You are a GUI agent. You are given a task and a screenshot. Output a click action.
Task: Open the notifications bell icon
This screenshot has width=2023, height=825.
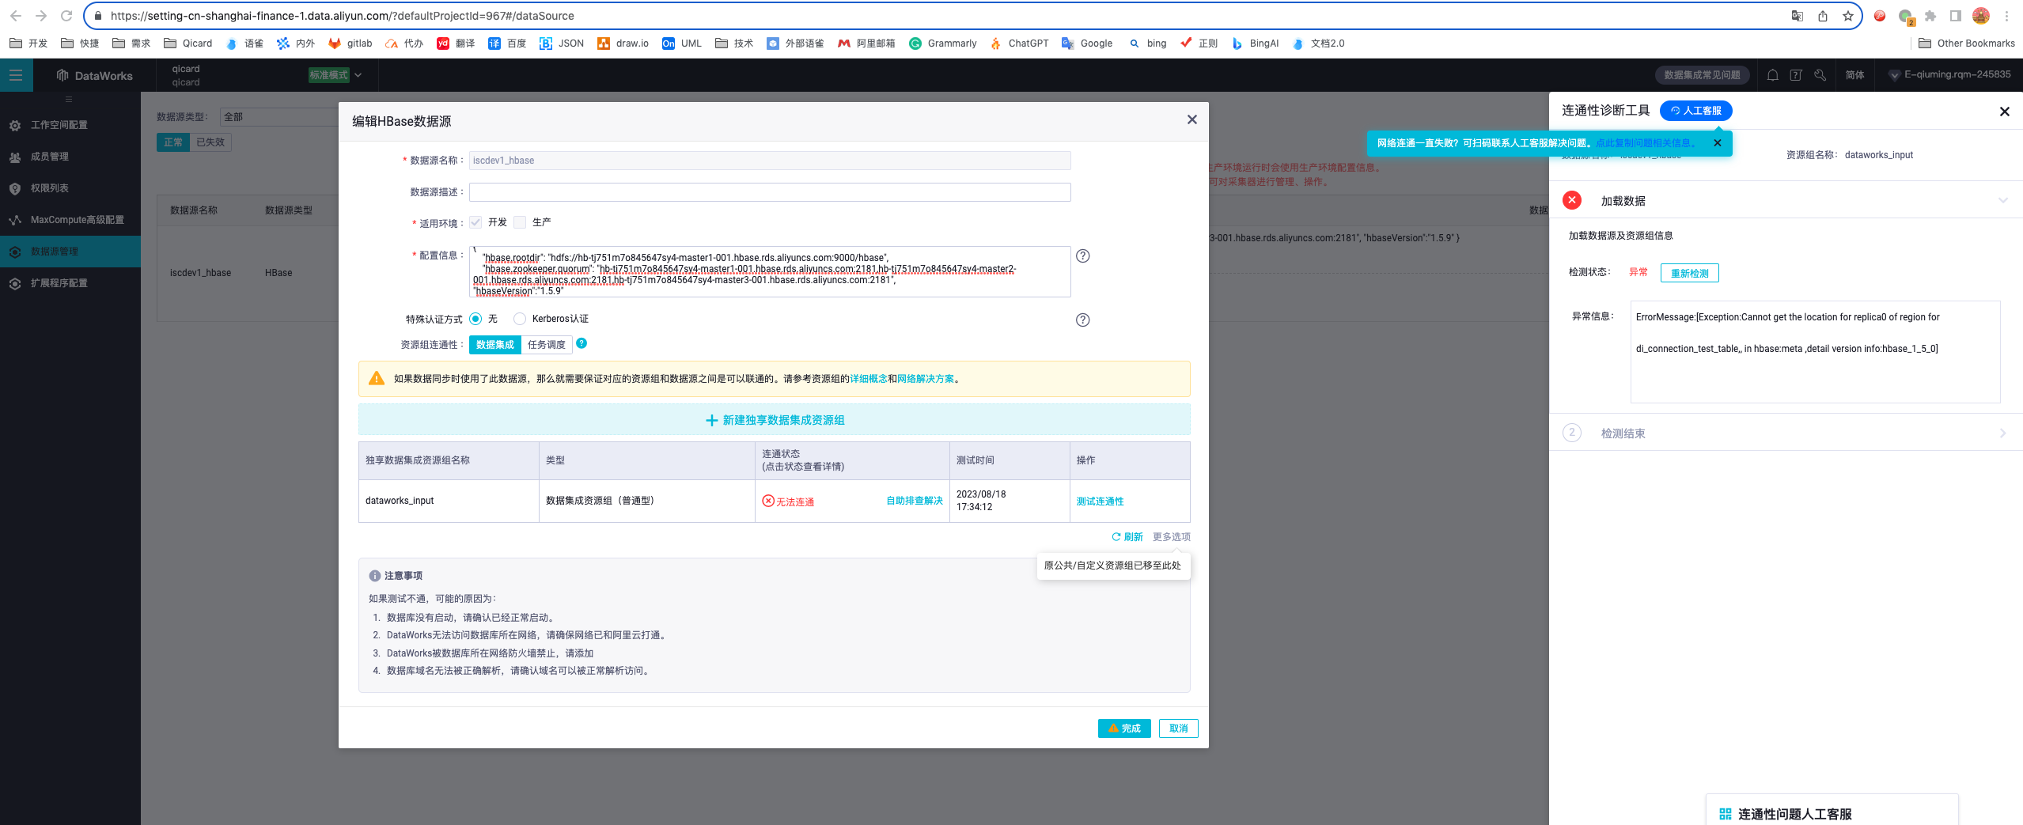[1773, 75]
